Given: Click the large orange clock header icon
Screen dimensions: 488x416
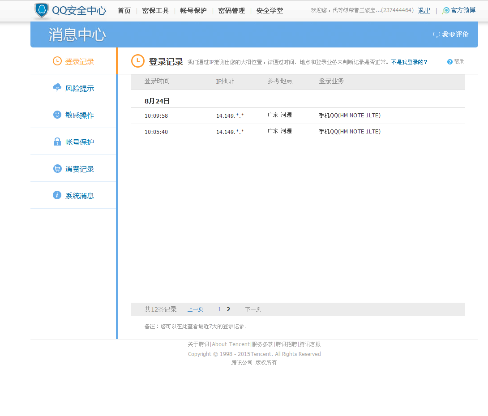Looking at the screenshot, I should 138,61.
